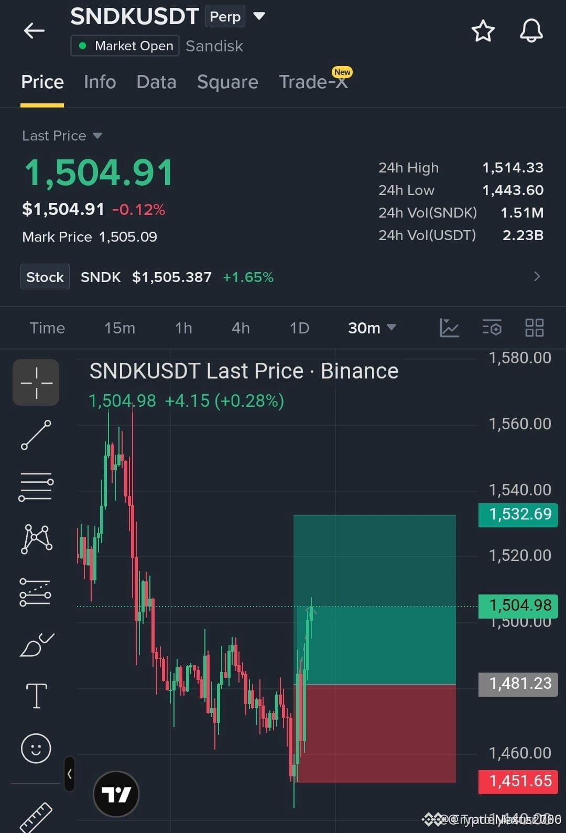
Task: Switch to the Data tab
Action: (x=156, y=82)
